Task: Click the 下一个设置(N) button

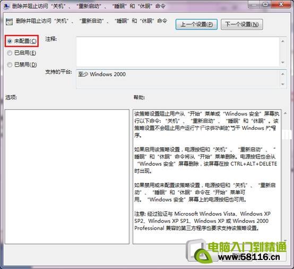Action: (x=242, y=24)
